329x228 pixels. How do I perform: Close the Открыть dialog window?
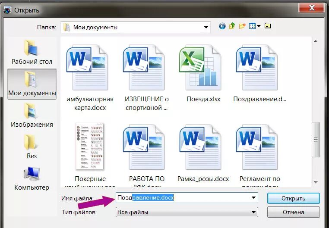(x=312, y=8)
